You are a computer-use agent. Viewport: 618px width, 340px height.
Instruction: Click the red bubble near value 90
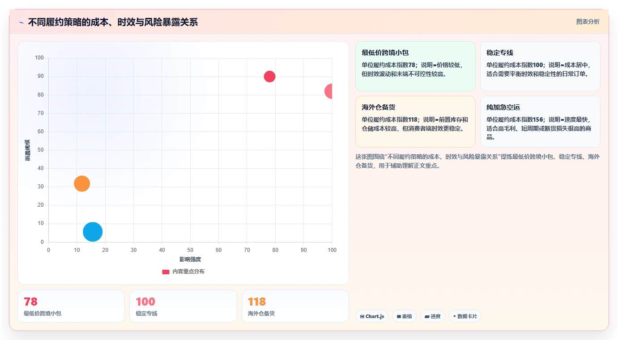click(269, 76)
